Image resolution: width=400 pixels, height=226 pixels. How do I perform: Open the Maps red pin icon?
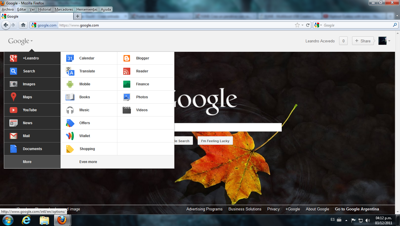point(14,97)
